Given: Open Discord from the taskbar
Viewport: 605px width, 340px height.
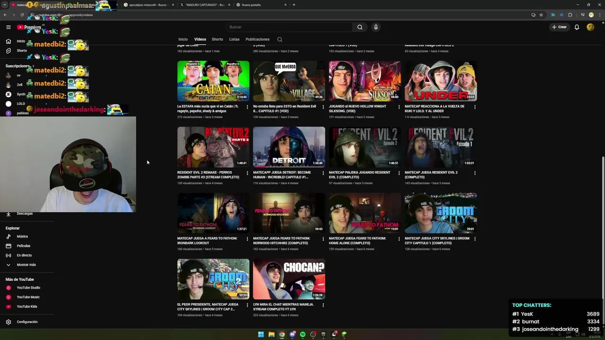Looking at the screenshot, I should tap(292, 334).
